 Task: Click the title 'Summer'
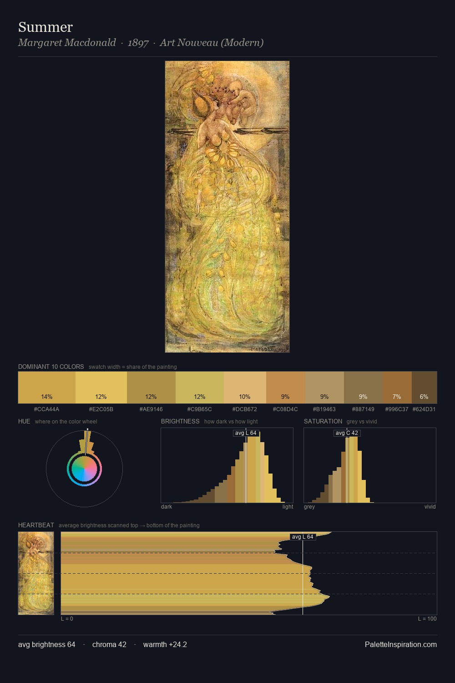pos(45,27)
